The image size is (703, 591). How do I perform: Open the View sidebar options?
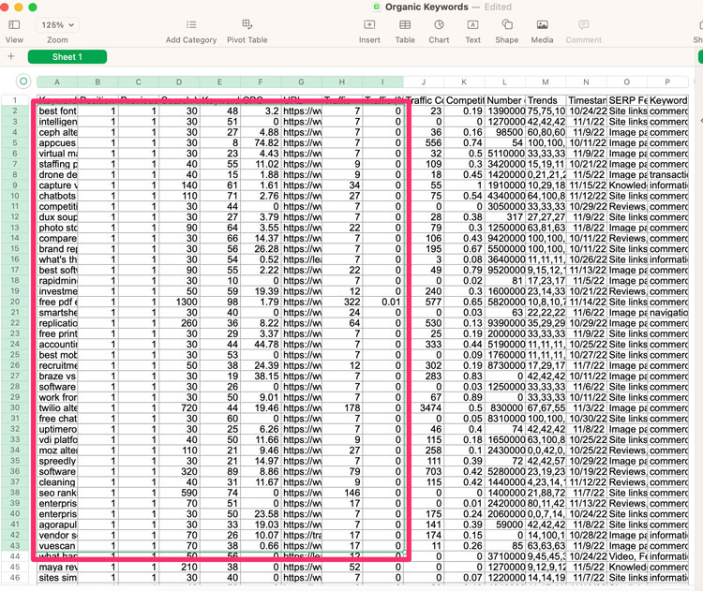click(14, 25)
